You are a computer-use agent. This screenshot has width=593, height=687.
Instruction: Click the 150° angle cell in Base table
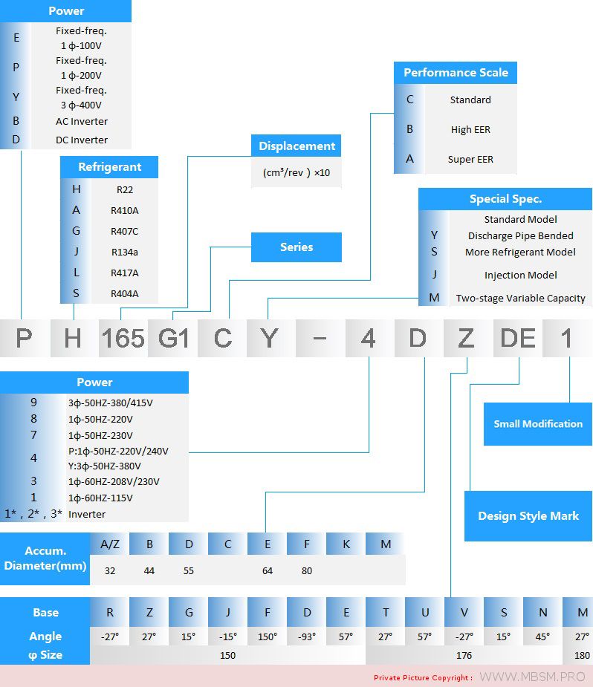point(268,636)
